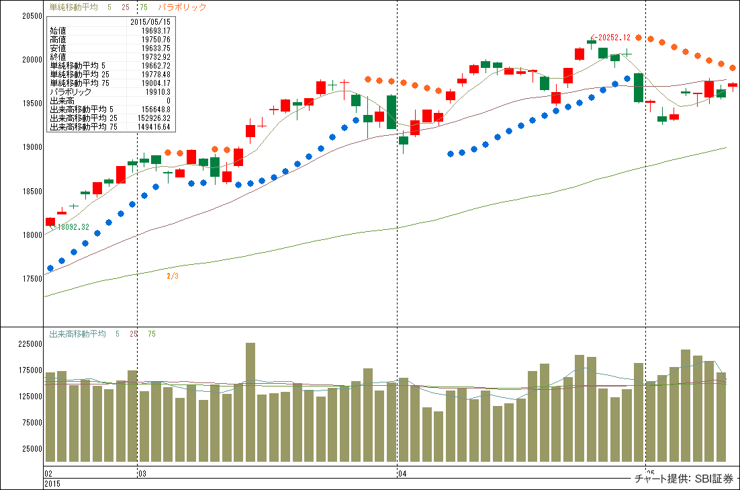
Task: Select the 03 month label on time axis
Action: point(142,474)
